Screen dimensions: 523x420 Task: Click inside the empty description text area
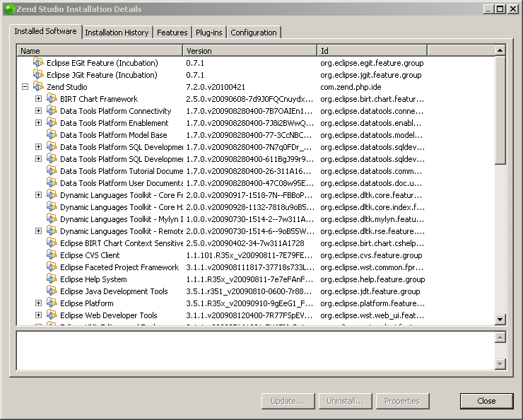[x=256, y=351]
